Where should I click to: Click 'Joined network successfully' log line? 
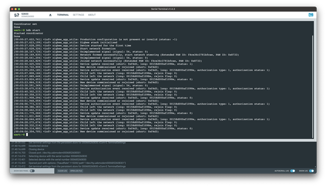[107, 61]
